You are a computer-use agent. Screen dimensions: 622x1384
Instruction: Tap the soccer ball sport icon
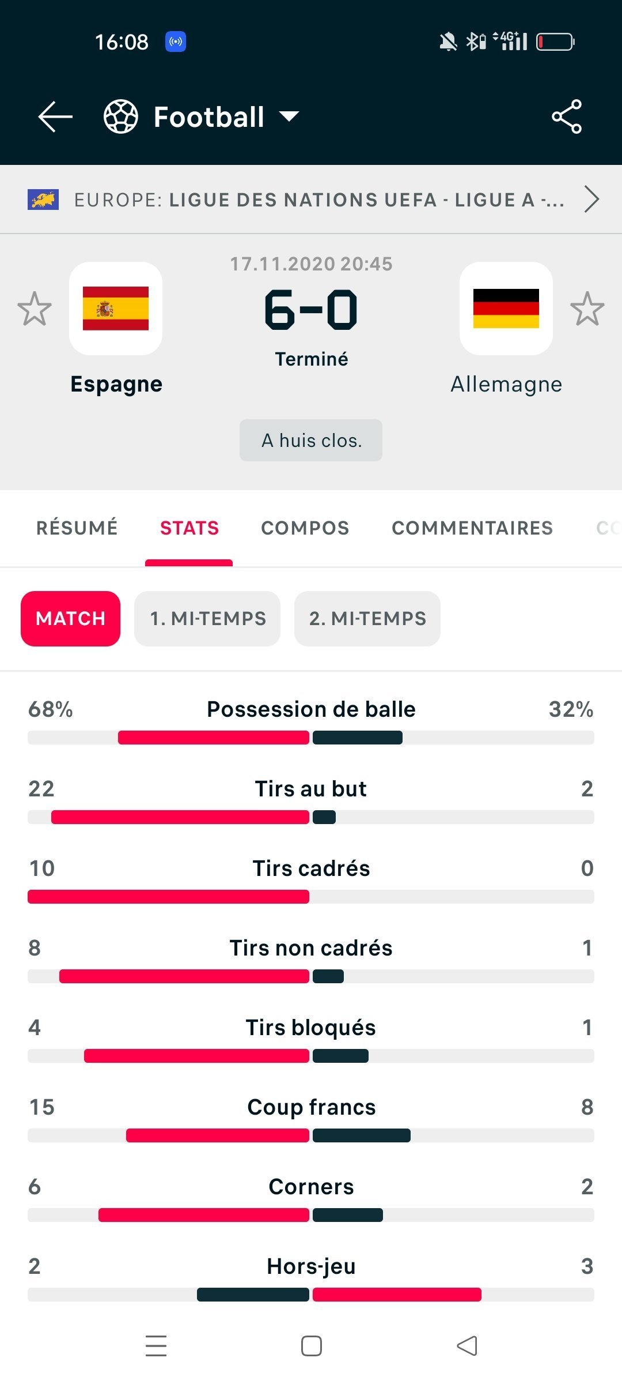point(120,116)
